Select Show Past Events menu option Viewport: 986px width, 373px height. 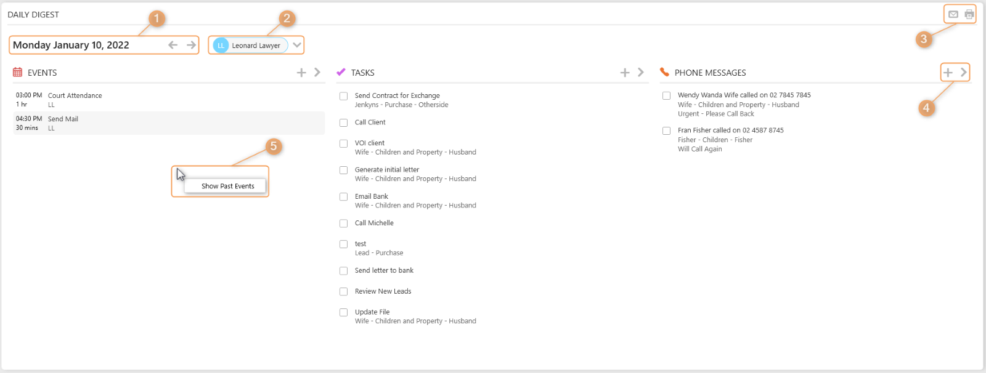click(227, 186)
